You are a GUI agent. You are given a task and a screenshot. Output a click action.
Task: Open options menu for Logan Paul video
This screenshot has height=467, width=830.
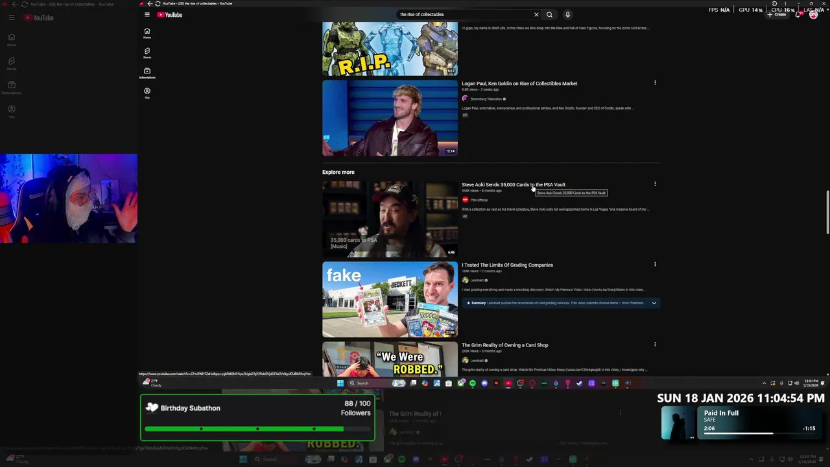pyautogui.click(x=655, y=83)
